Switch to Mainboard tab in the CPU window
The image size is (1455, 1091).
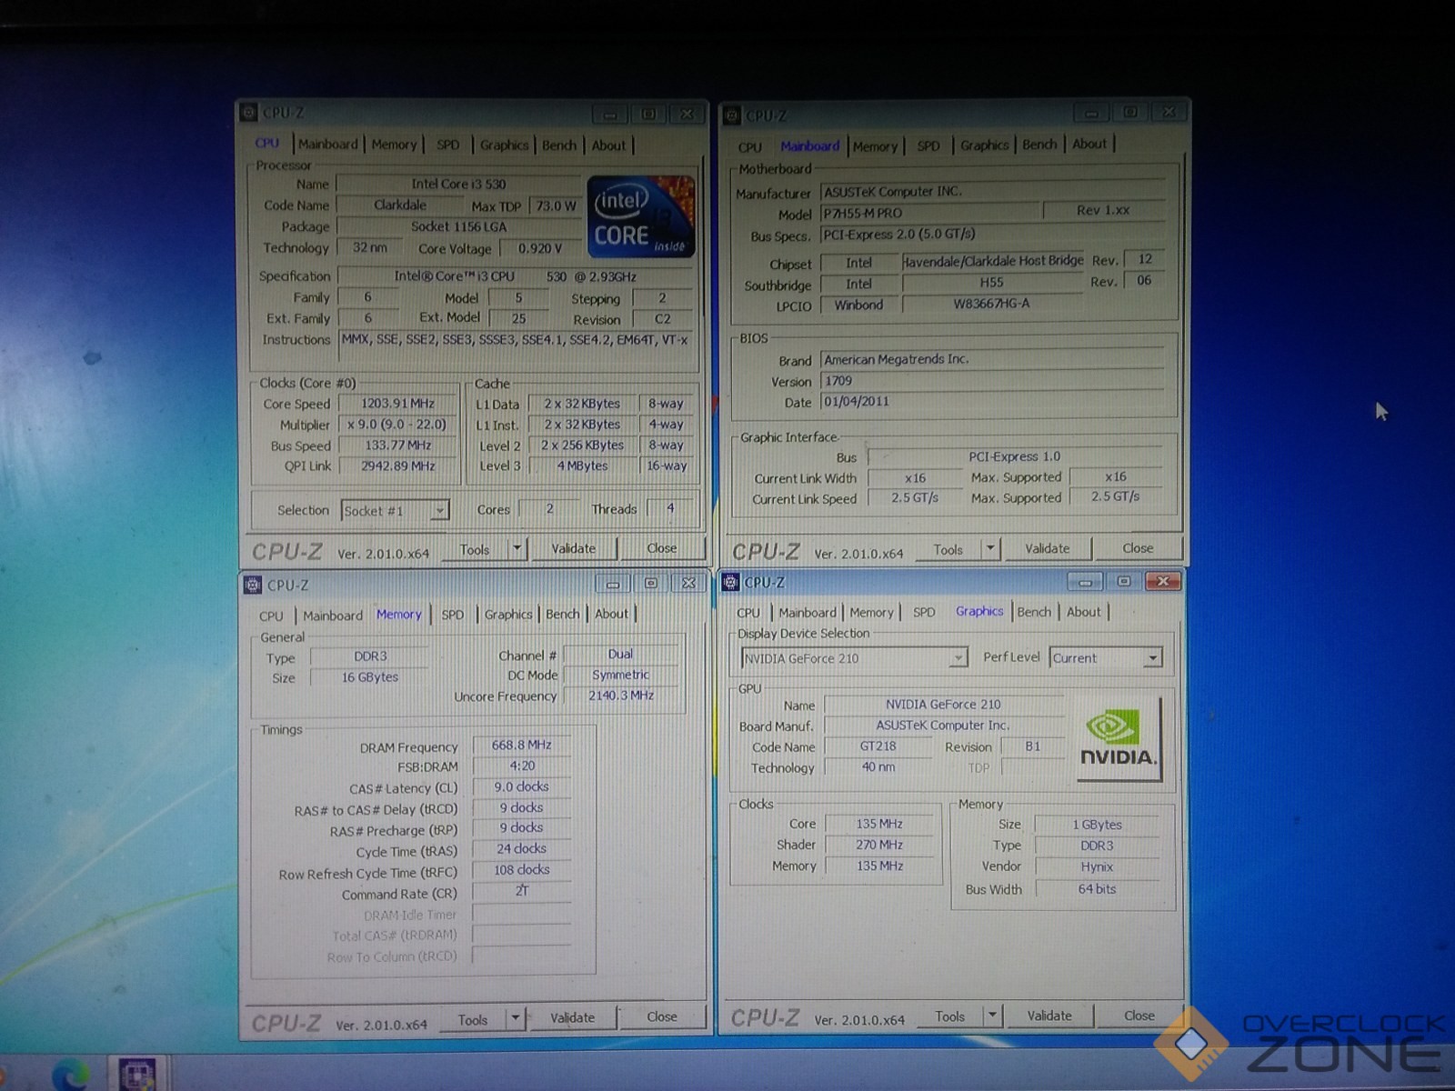(x=327, y=144)
